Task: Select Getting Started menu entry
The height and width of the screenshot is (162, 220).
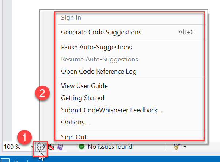Action: (83, 98)
